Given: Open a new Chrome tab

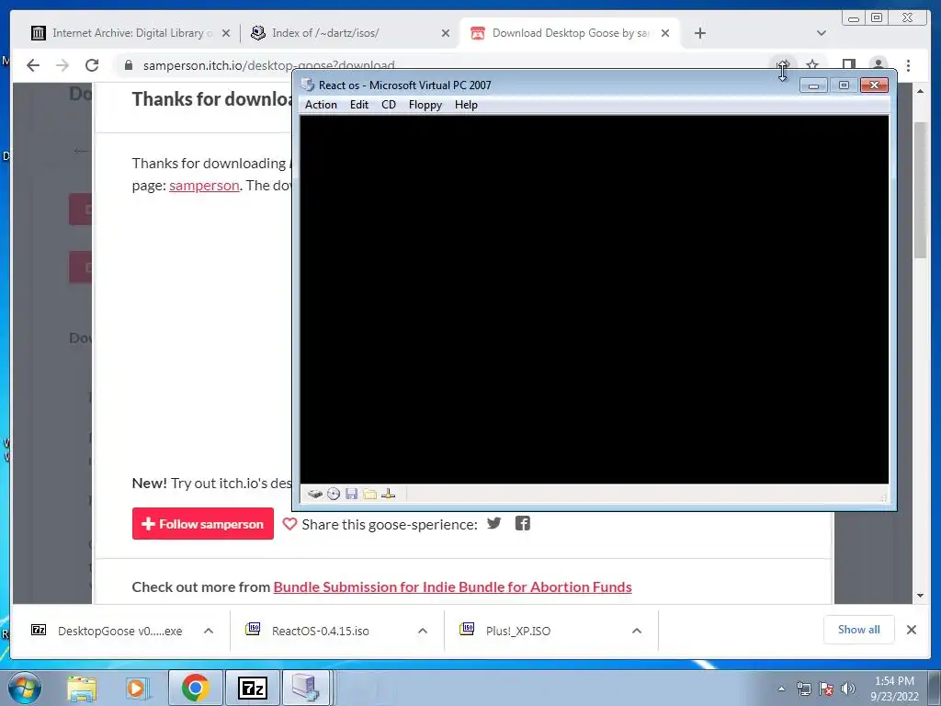Looking at the screenshot, I should [x=699, y=33].
